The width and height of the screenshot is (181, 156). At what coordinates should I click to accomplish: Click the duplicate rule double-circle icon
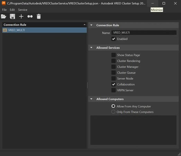click(x=30, y=17)
